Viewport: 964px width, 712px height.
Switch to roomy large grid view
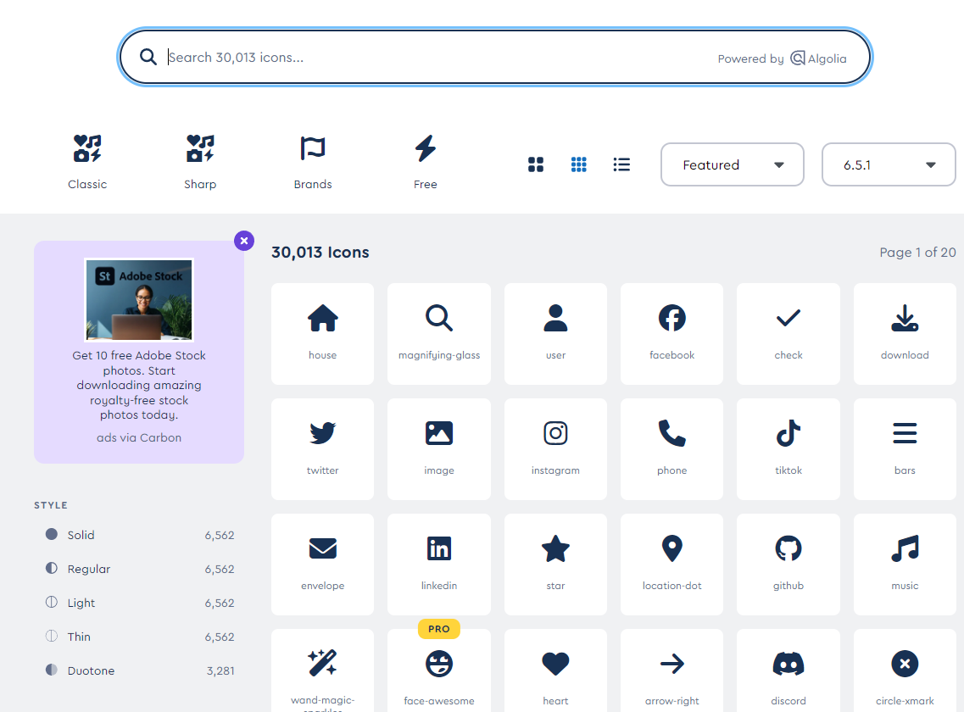pyautogui.click(x=536, y=164)
